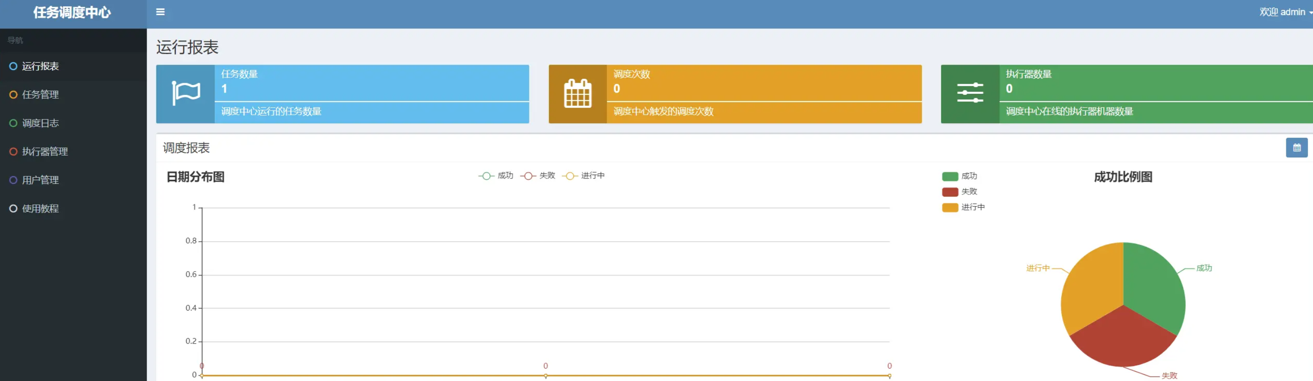Click the sliders icon on 执行器数量 card

click(970, 93)
